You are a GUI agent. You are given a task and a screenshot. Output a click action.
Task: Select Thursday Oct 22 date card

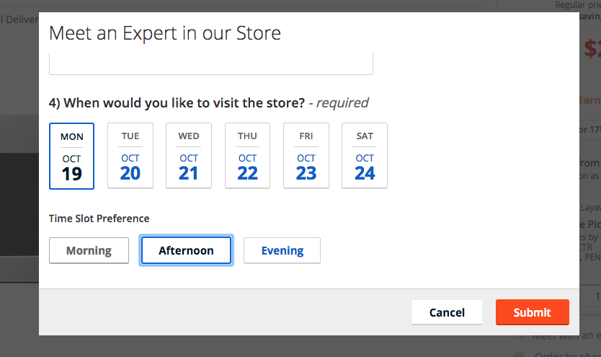pyautogui.click(x=247, y=156)
